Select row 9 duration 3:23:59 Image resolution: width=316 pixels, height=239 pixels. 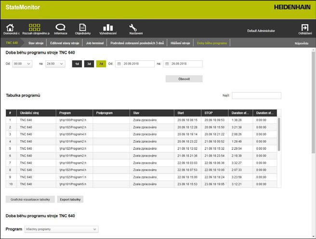[x=237, y=177]
